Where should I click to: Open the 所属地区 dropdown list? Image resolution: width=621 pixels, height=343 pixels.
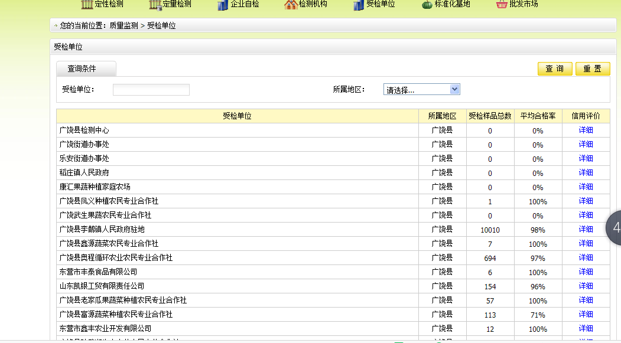[x=421, y=90]
